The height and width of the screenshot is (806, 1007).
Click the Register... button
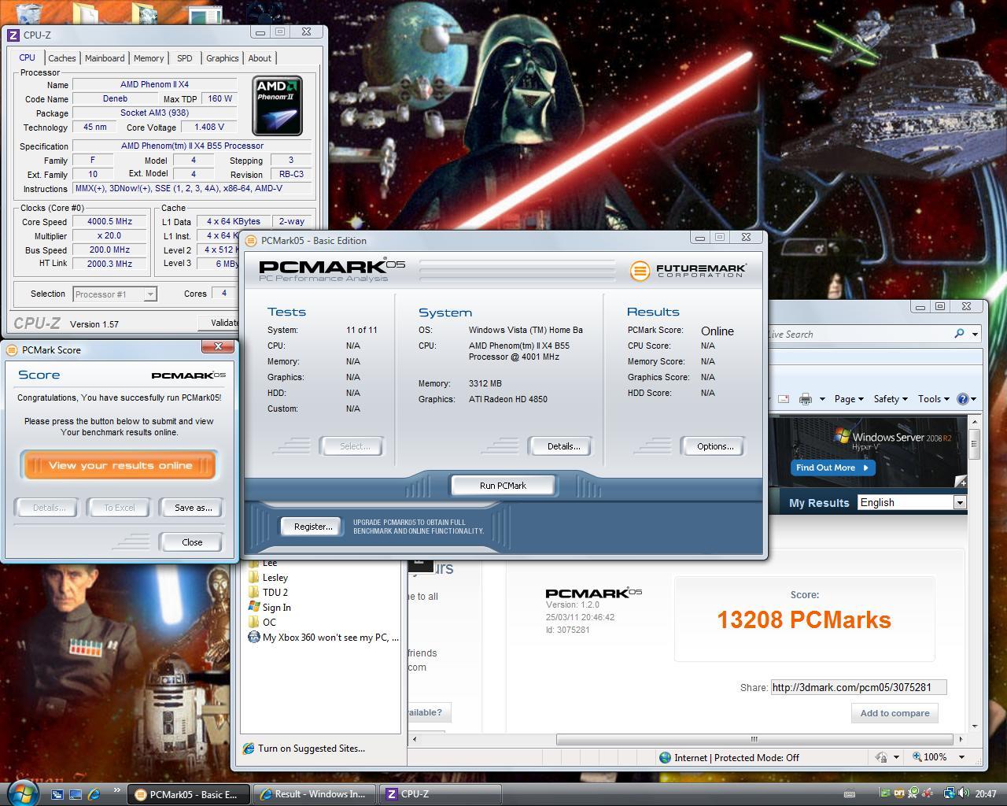click(312, 527)
